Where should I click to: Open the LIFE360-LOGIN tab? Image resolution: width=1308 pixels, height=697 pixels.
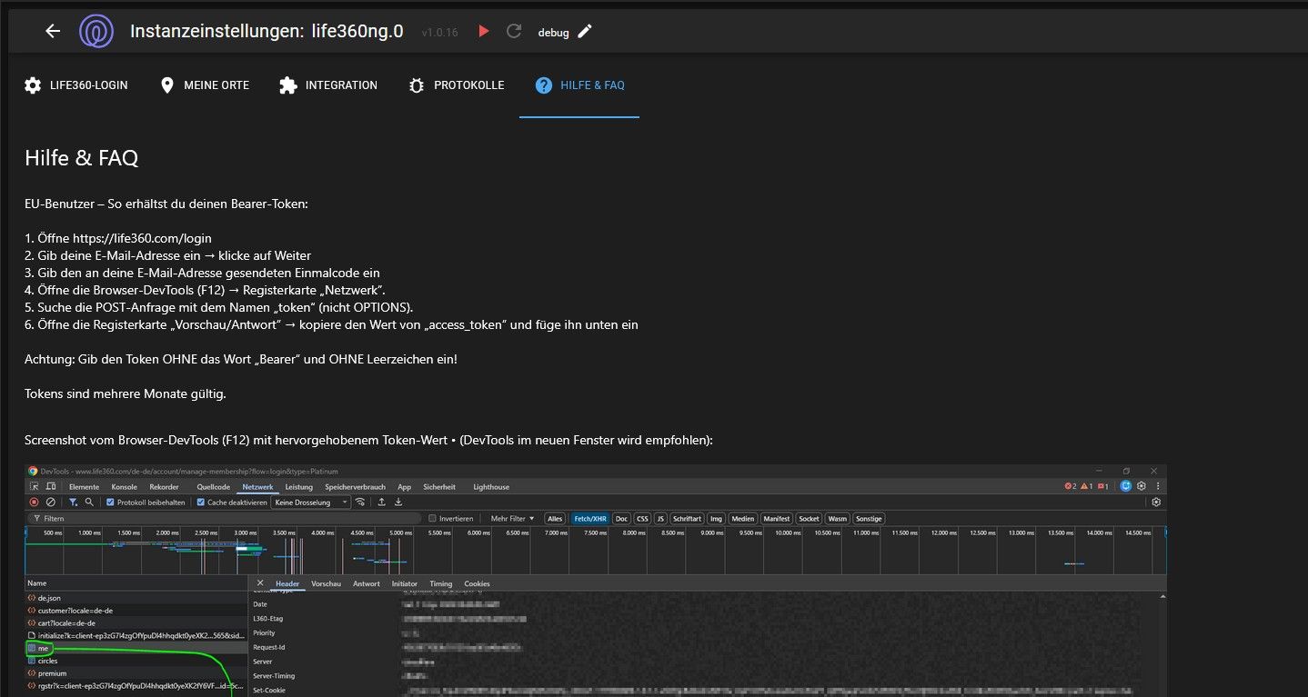tap(76, 85)
